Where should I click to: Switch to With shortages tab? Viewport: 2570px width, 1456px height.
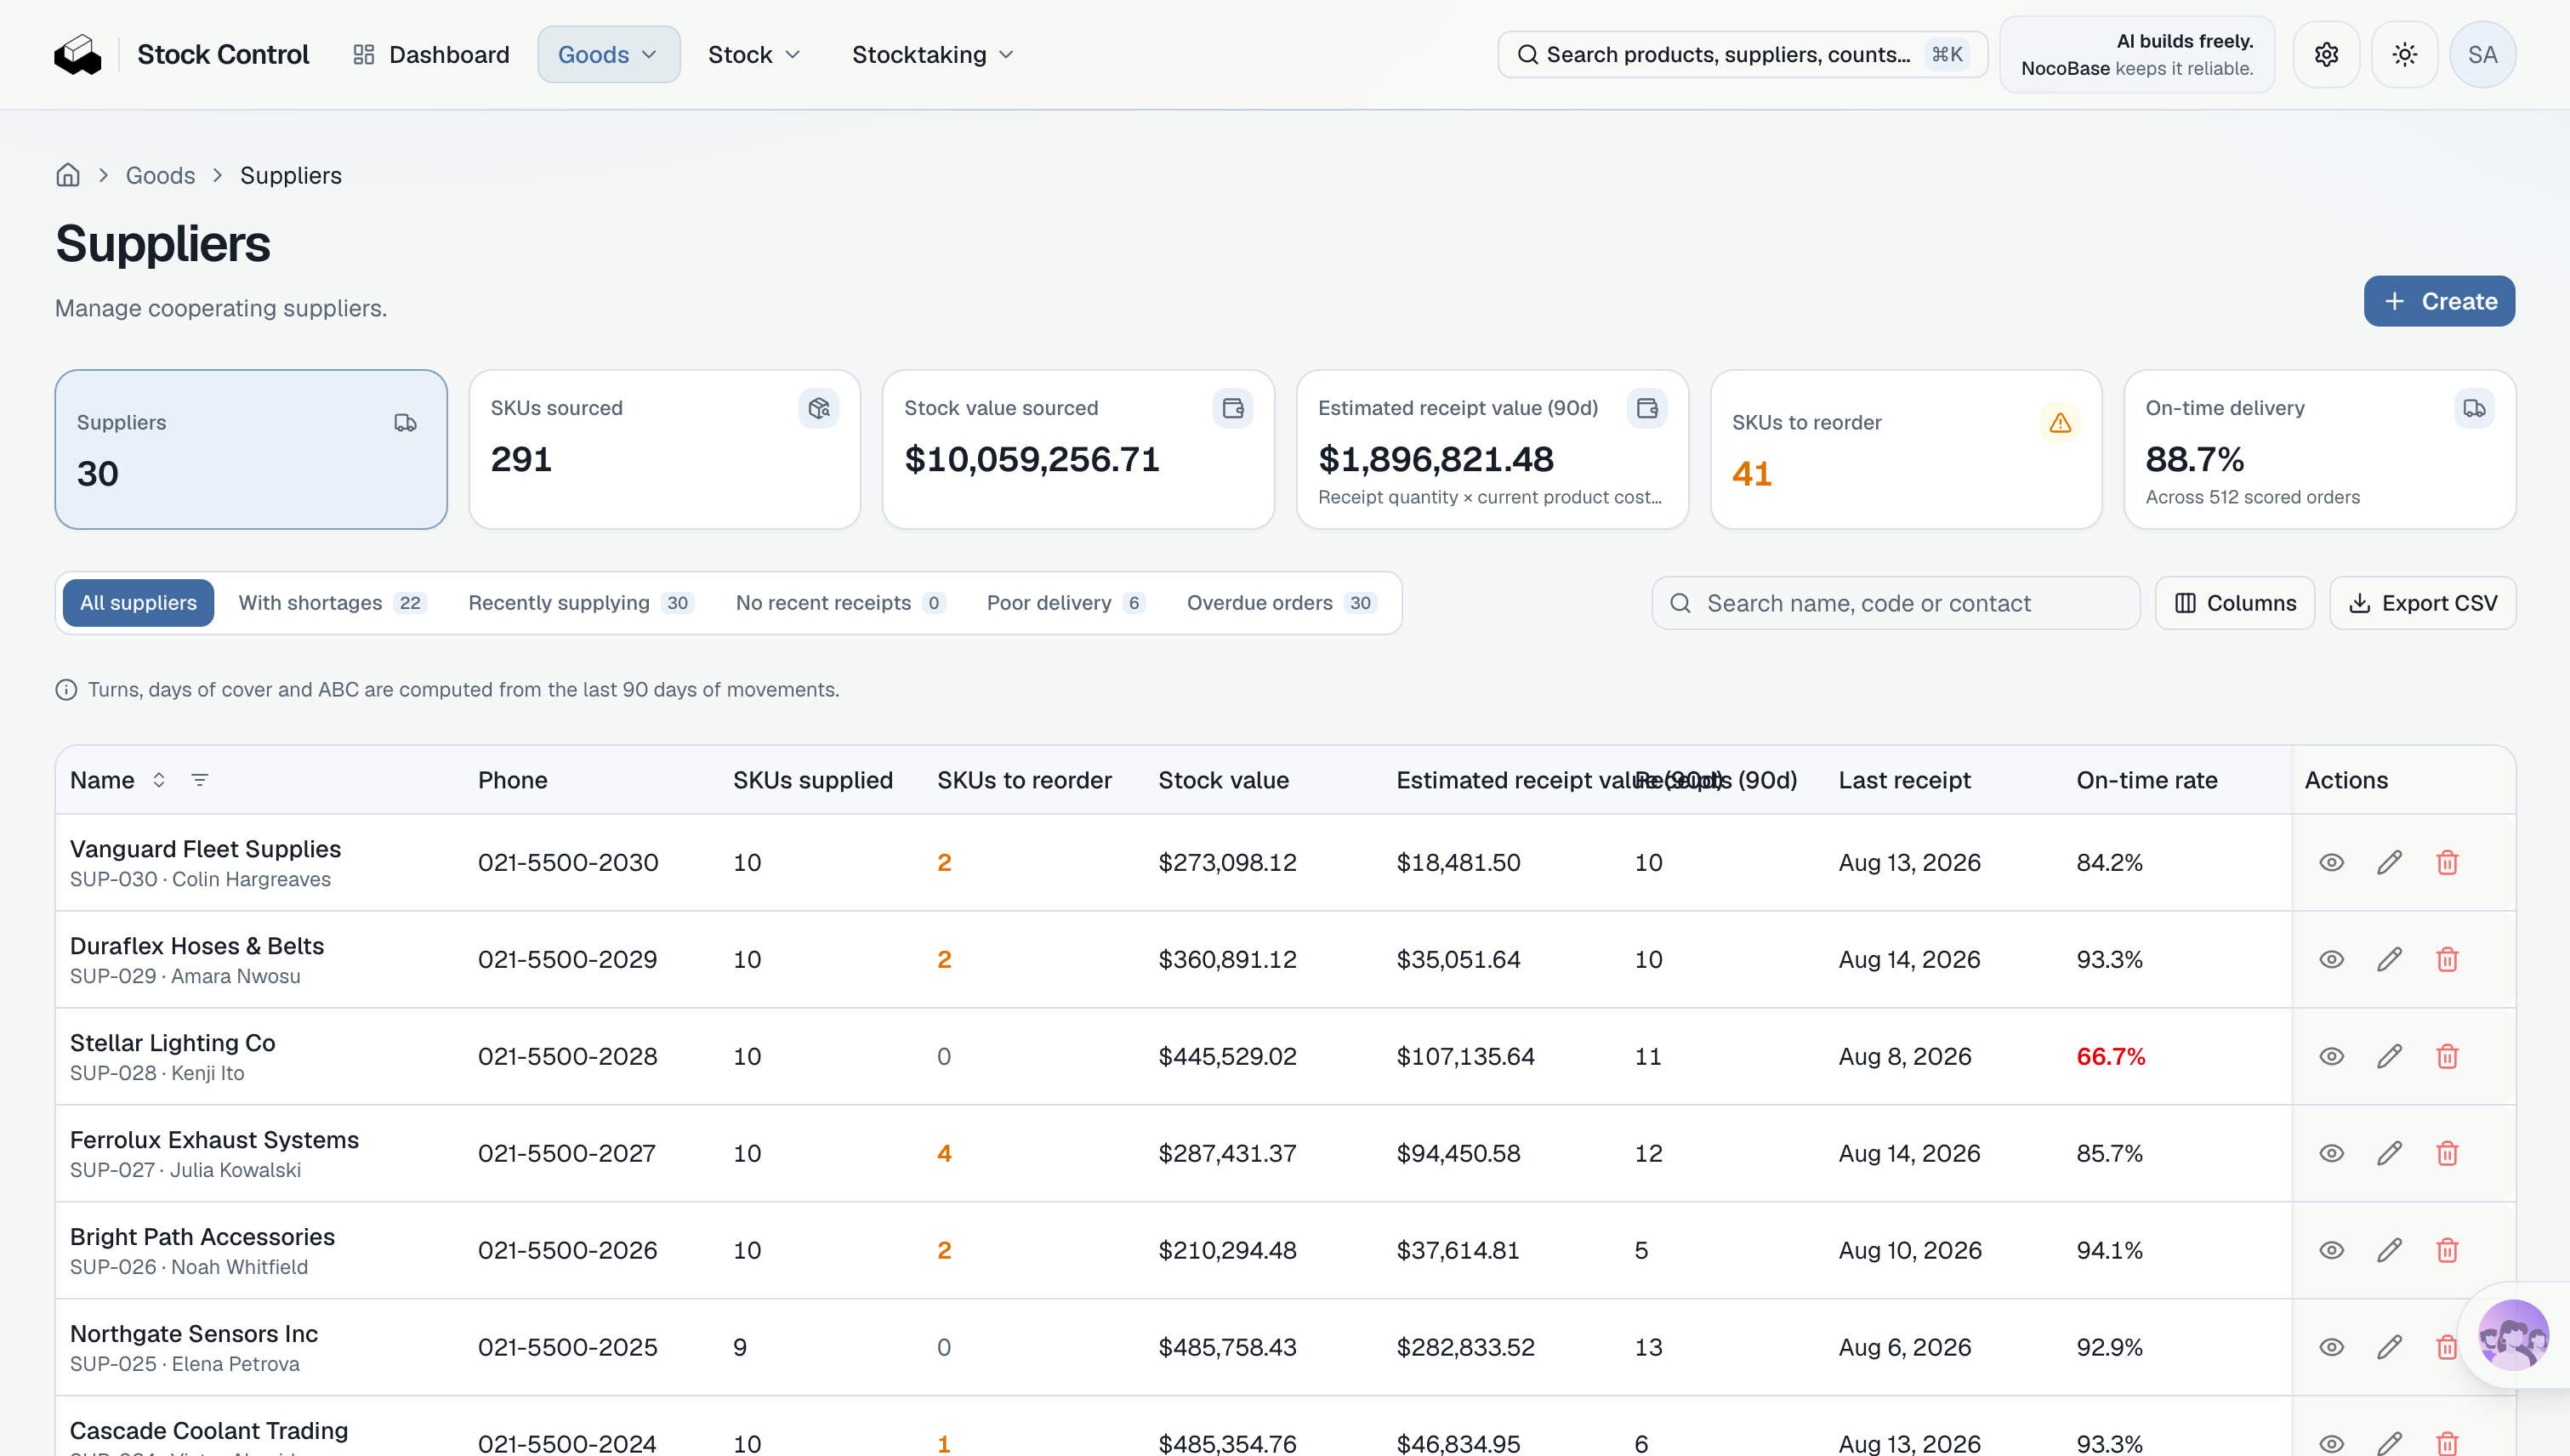(x=333, y=603)
